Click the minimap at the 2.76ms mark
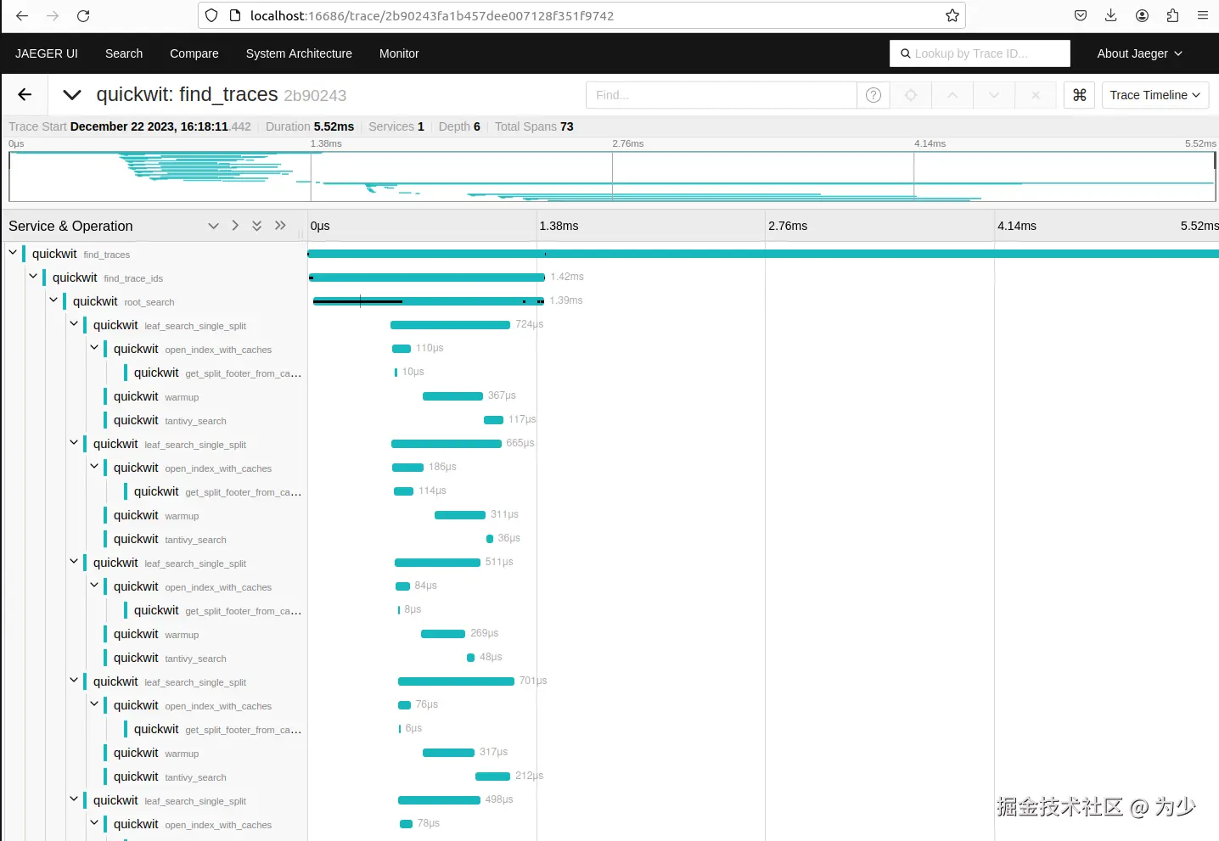This screenshot has height=841, width=1219. pos(612,177)
